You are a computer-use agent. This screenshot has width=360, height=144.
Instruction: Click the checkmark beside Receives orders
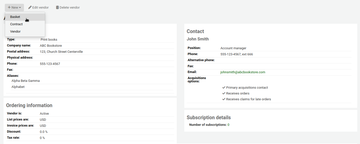click(x=224, y=93)
